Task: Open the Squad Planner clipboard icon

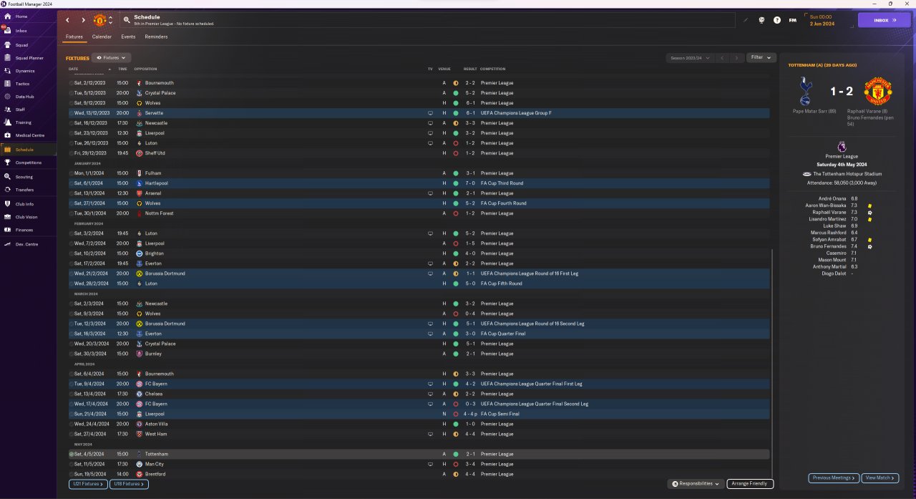Action: point(8,58)
